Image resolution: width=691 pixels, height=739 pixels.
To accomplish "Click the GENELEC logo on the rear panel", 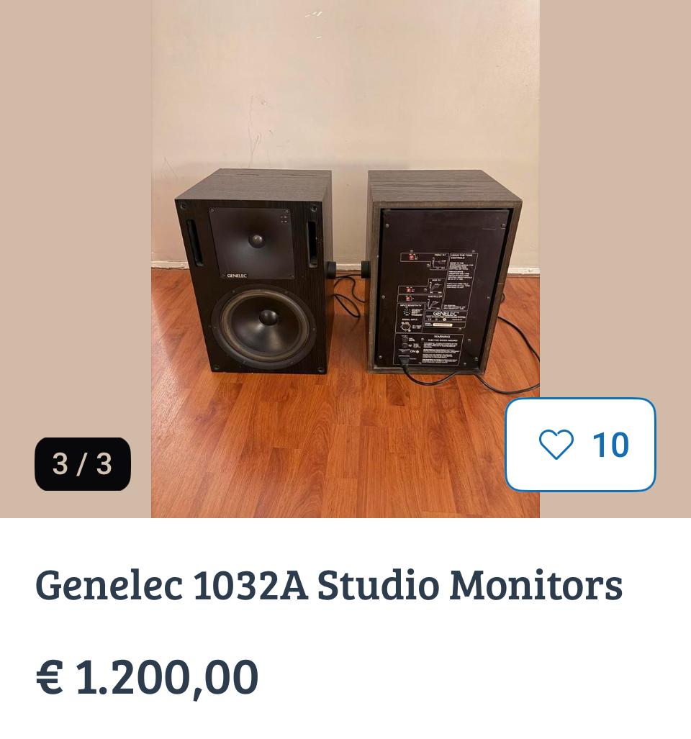I will [446, 314].
